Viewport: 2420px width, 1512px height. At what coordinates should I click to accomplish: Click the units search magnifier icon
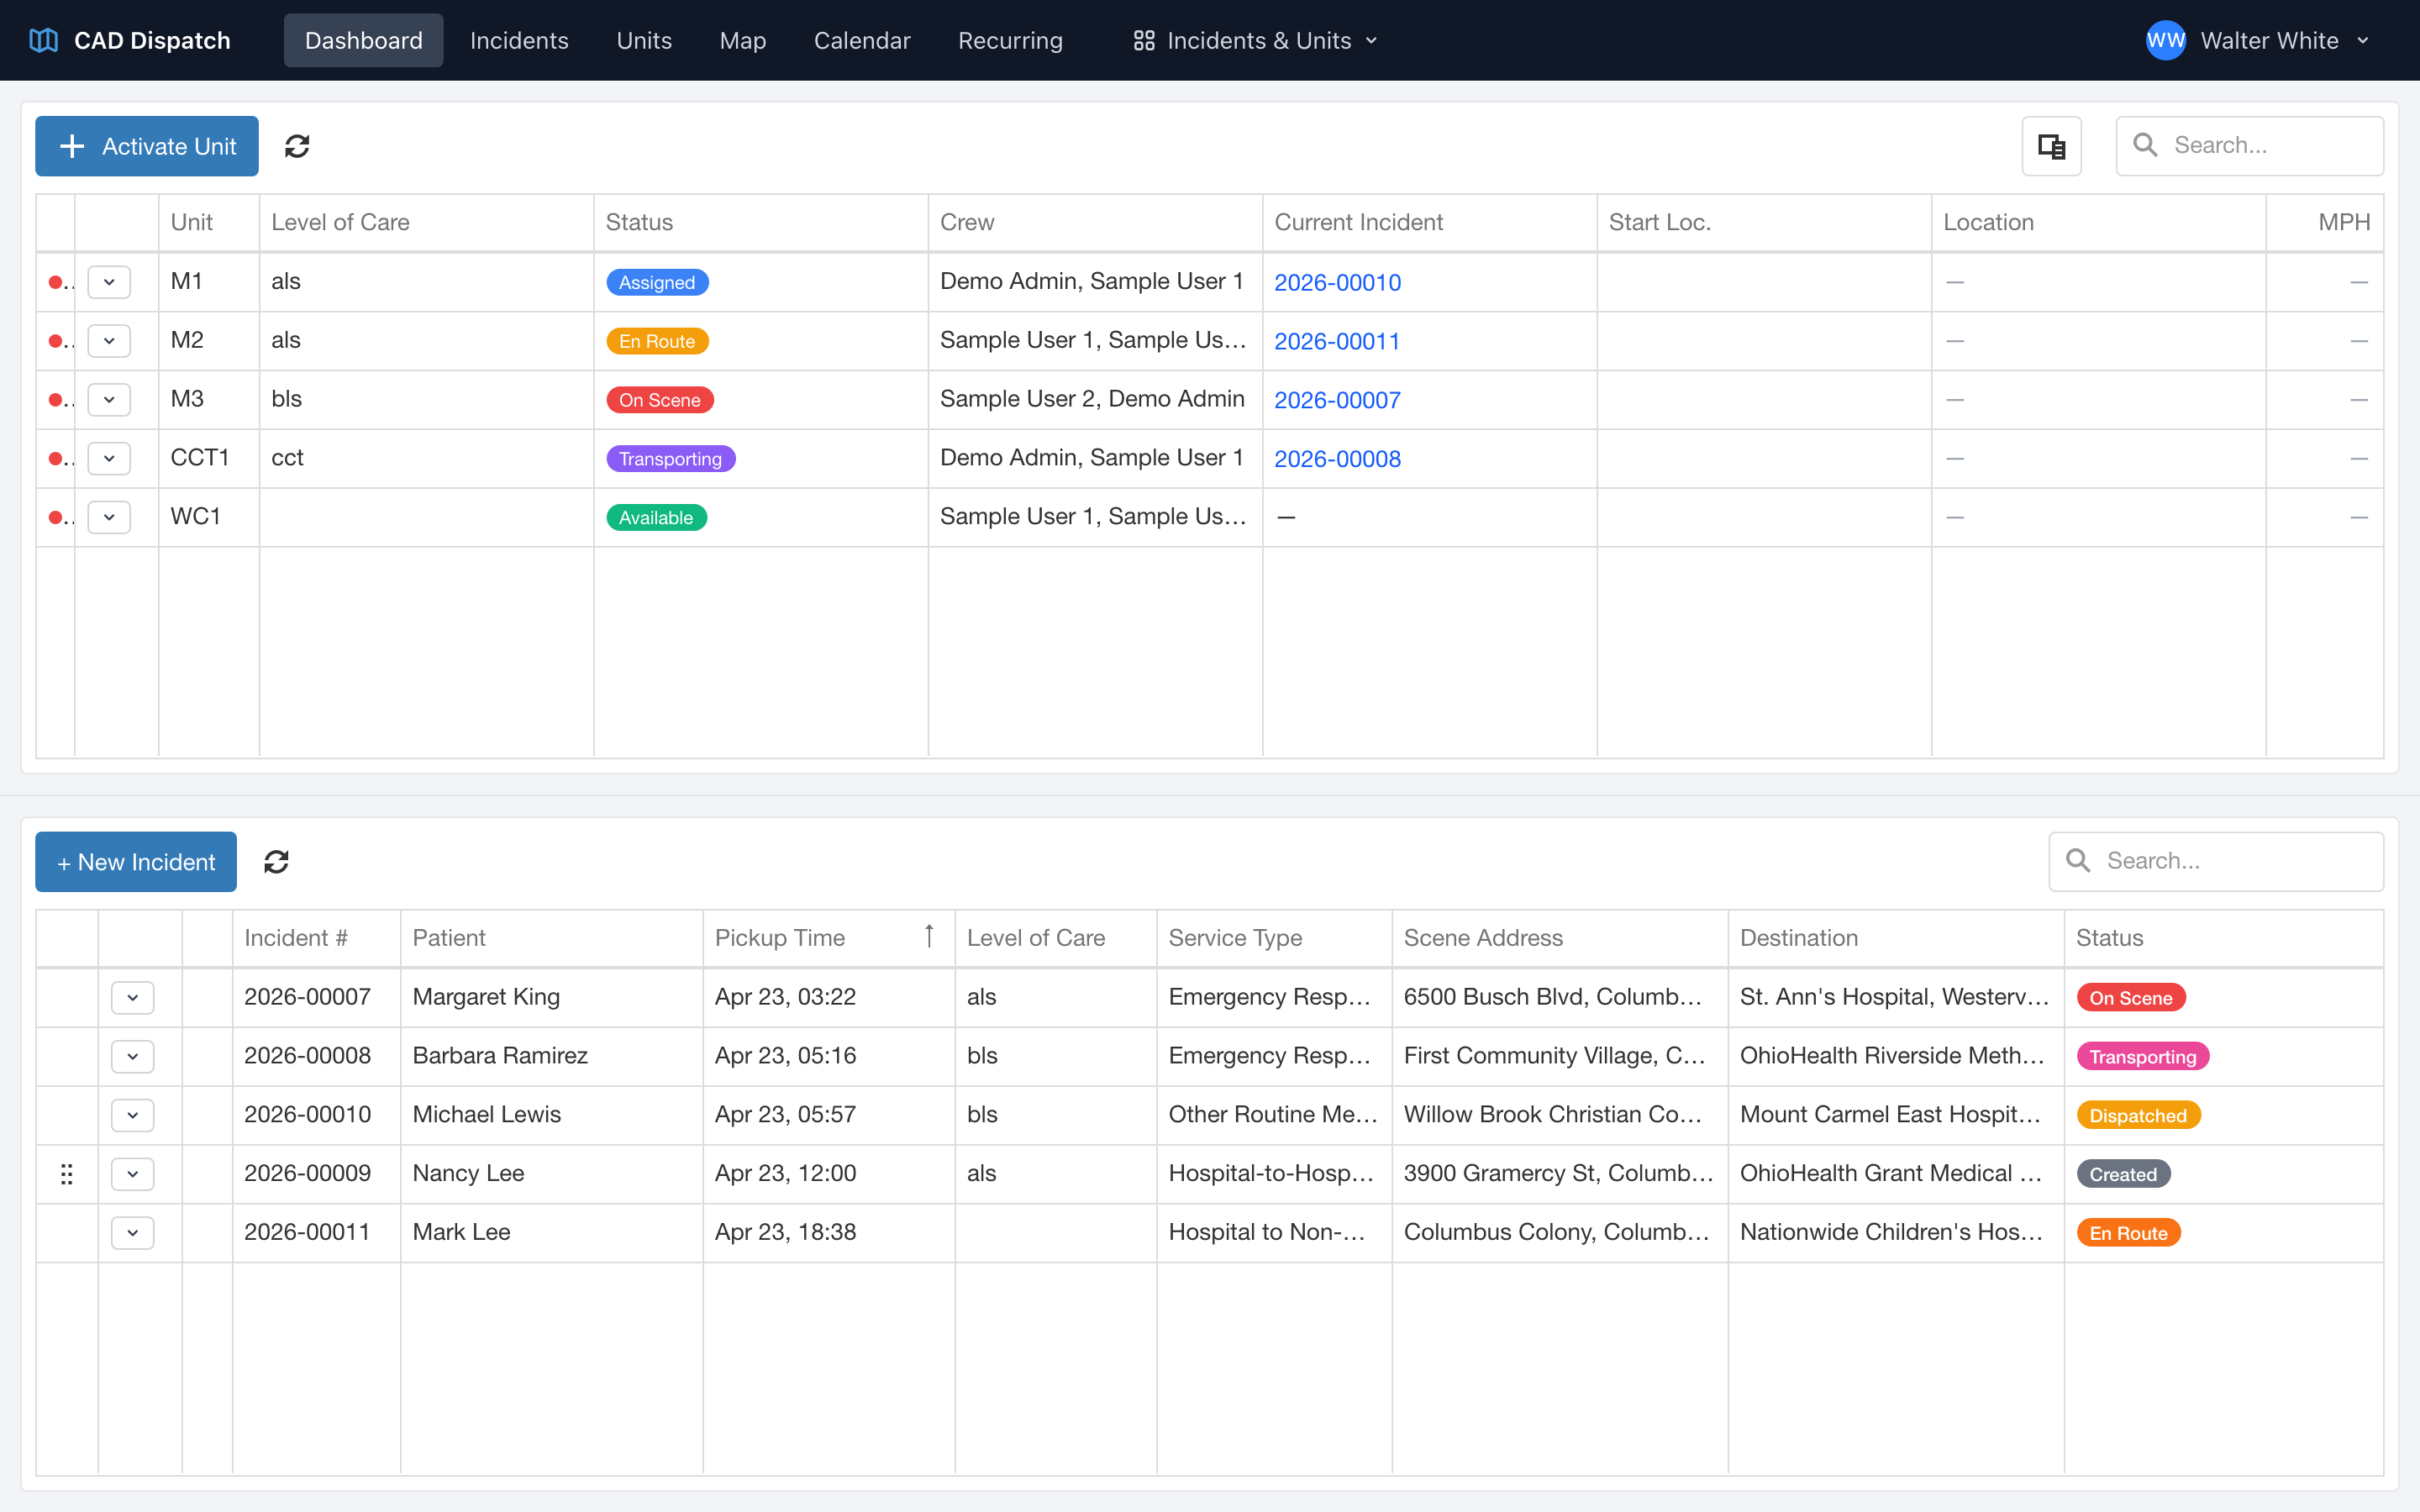[x=2145, y=145]
